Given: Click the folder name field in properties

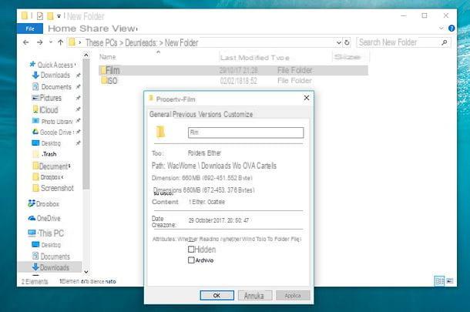Looking at the screenshot, I should click(x=246, y=133).
